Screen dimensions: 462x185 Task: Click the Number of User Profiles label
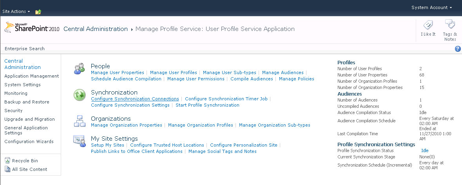click(359, 69)
